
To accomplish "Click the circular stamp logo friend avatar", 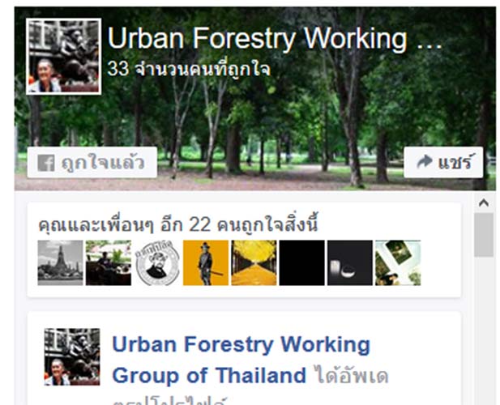I will (157, 263).
